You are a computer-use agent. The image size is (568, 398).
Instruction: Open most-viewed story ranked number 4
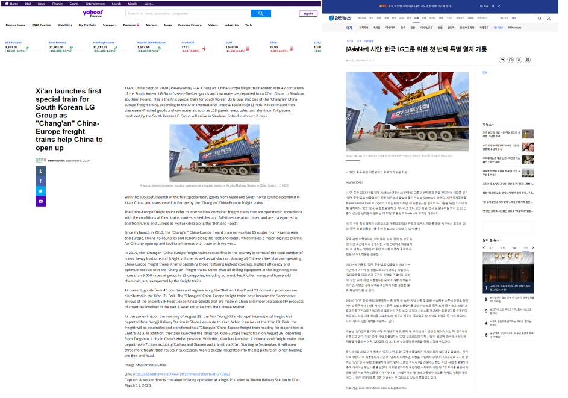click(x=508, y=323)
